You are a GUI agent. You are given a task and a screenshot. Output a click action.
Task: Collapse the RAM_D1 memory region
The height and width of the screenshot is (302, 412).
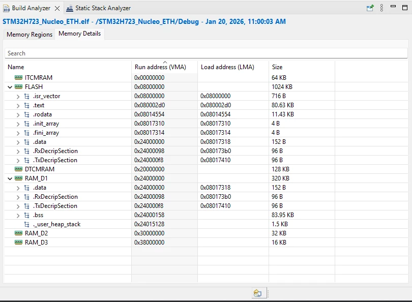pyautogui.click(x=10, y=178)
